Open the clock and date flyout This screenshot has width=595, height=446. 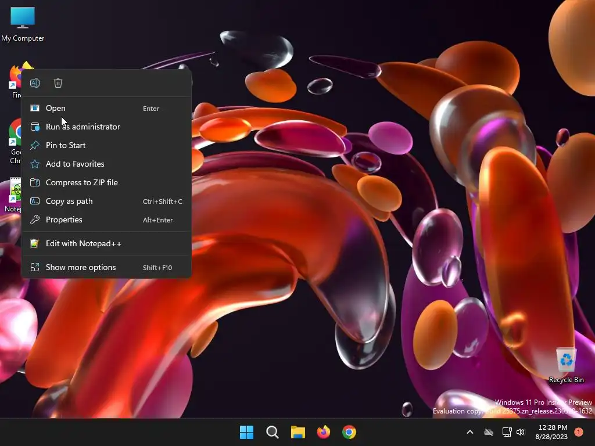552,432
